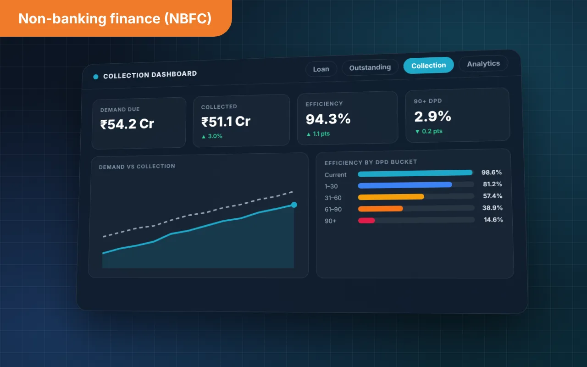The width and height of the screenshot is (587, 367).
Task: Click the 1–30 bucket progress bar
Action: click(x=416, y=185)
